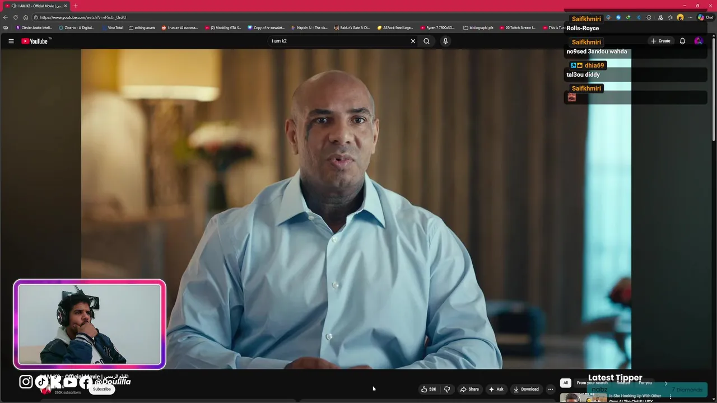The image size is (717, 403).
Task: Open the 'Copy of hr-newslet...' bookmark
Action: pyautogui.click(x=266, y=27)
